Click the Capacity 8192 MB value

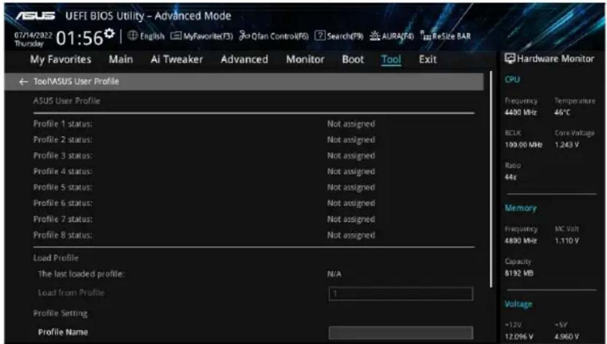point(519,273)
